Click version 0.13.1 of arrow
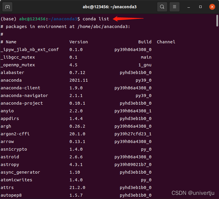 (x=77, y=142)
